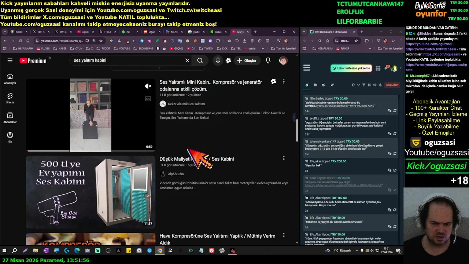The width and height of the screenshot is (469, 264).
Task: Open the Alp&Studio channel
Action: (x=176, y=174)
